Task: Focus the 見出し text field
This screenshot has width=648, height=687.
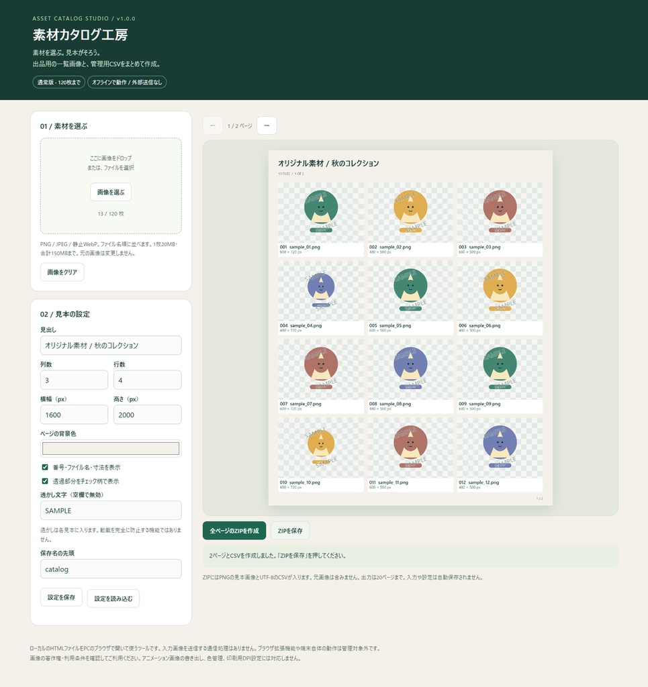Action: point(111,346)
